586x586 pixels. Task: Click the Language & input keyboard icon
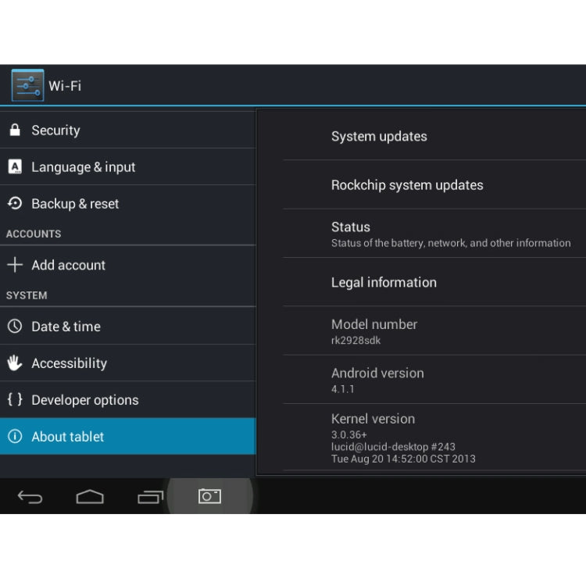15,166
